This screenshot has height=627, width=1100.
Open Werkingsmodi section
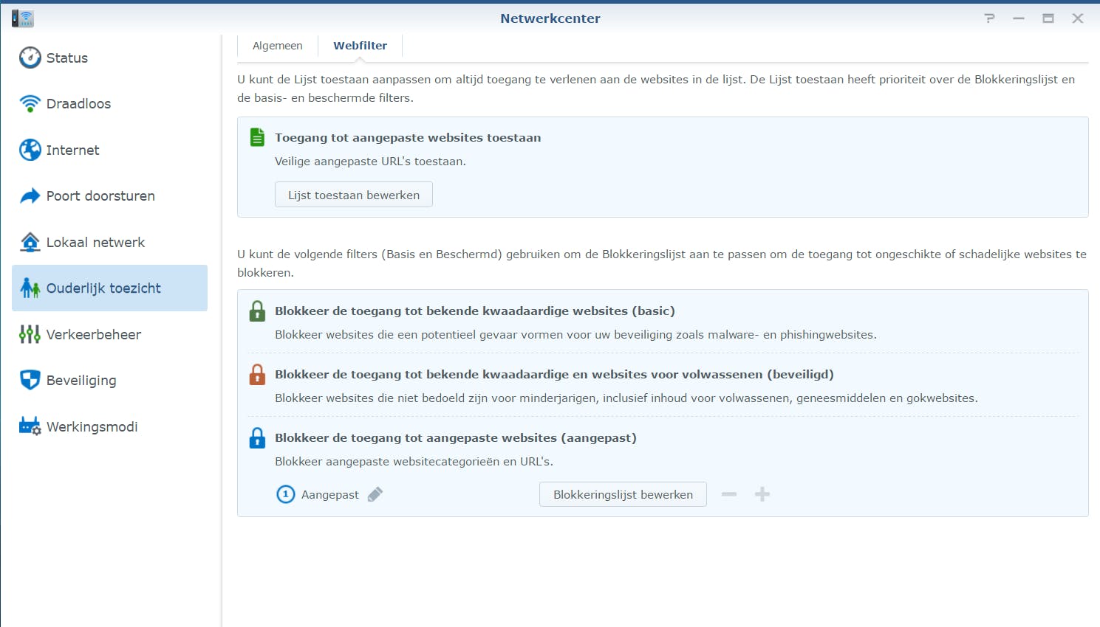(x=109, y=426)
